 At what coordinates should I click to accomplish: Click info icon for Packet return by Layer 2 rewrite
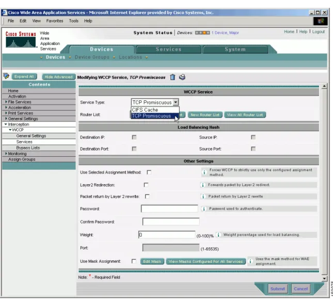pos(203,197)
